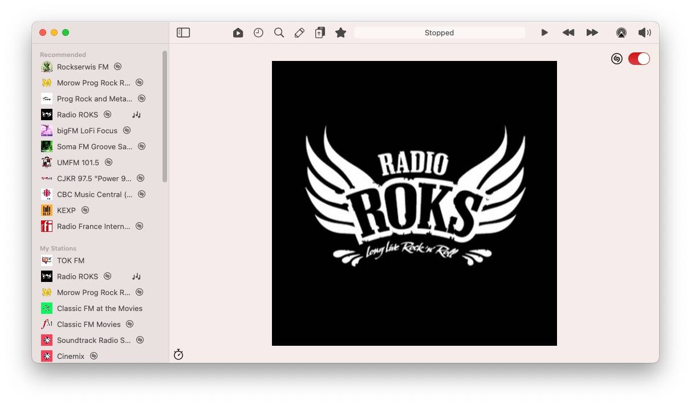Click the rewind (previous station) button
The width and height of the screenshot is (691, 405).
coord(568,33)
